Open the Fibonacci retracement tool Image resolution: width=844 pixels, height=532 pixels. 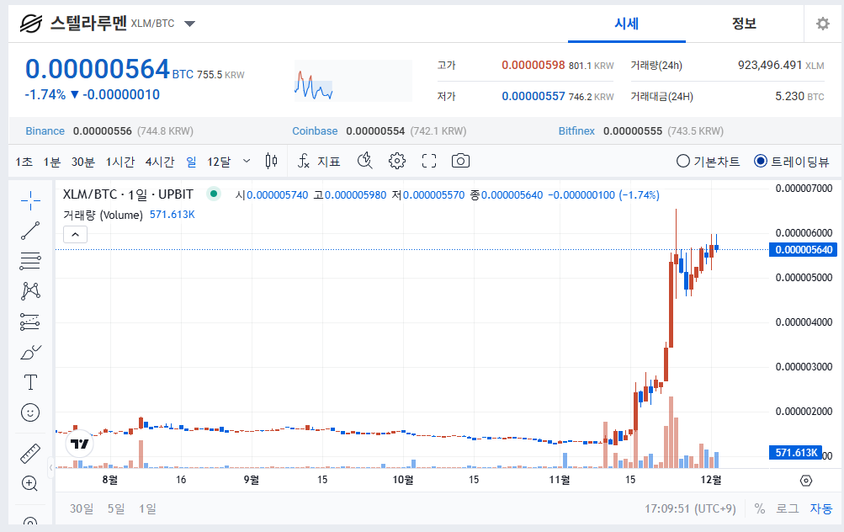(x=30, y=261)
